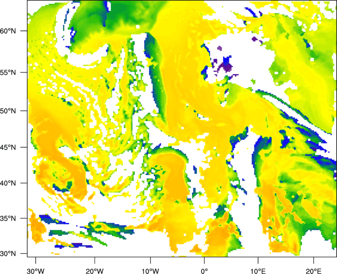The height and width of the screenshot is (274, 337).
Task: Click the 35°N latitude label
Action: click(x=8, y=218)
